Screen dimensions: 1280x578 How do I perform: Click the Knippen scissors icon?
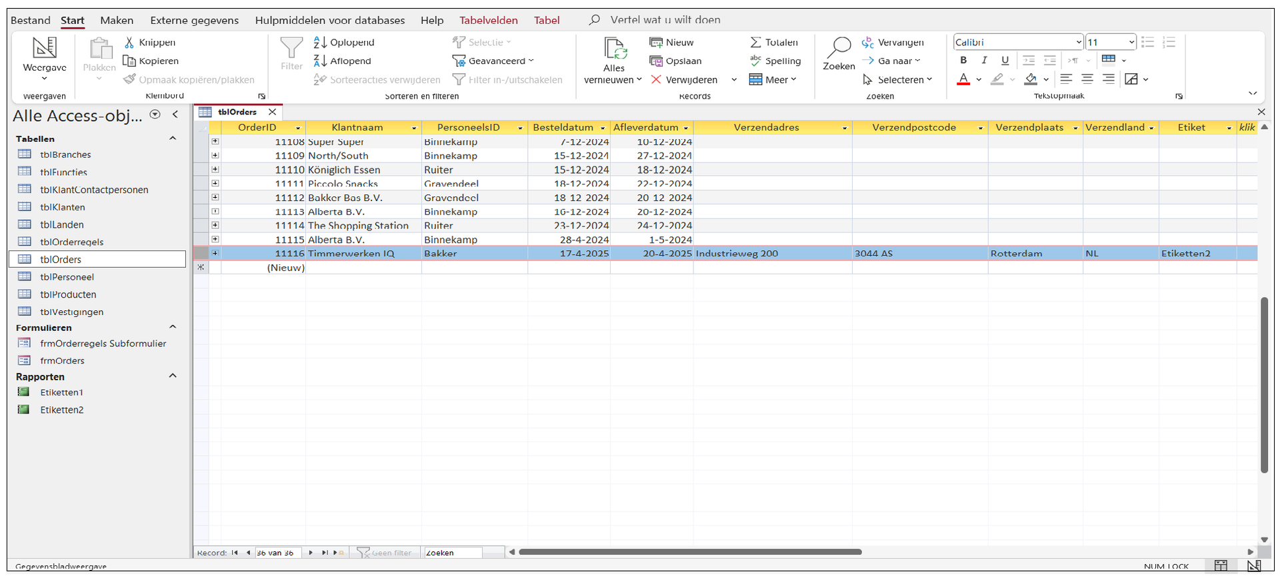click(129, 42)
